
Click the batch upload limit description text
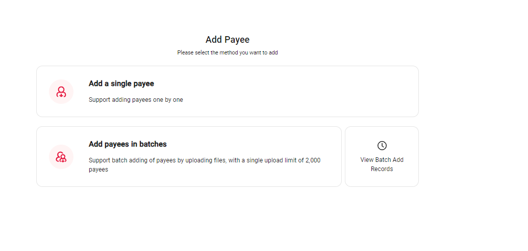pyautogui.click(x=204, y=160)
